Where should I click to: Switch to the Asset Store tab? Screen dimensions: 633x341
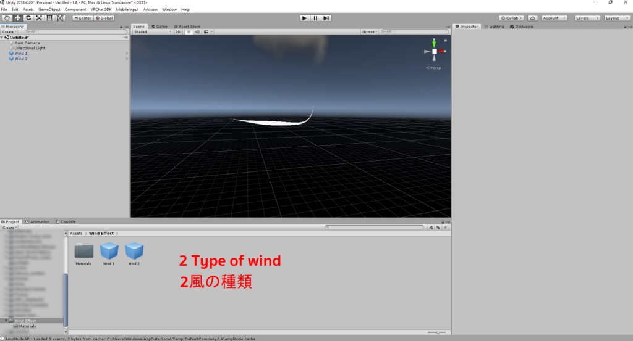pyautogui.click(x=187, y=26)
